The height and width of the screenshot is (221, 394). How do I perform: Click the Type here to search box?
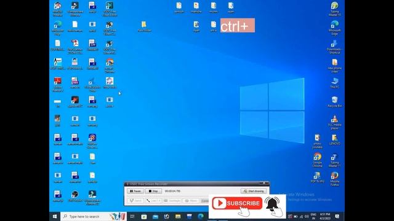pyautogui.click(x=94, y=216)
